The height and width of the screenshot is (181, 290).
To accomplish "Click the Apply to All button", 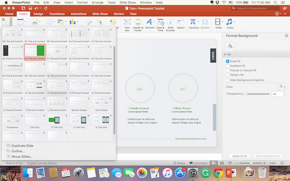I will [x=240, y=156].
